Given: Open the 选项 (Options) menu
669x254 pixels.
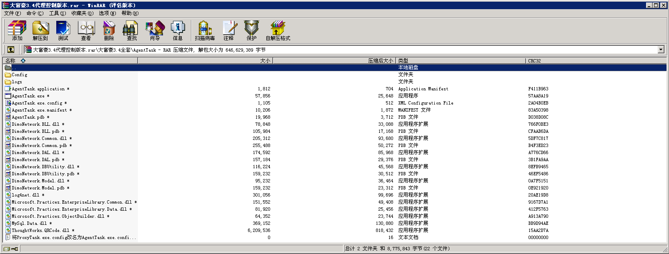Looking at the screenshot, I should pos(107,13).
